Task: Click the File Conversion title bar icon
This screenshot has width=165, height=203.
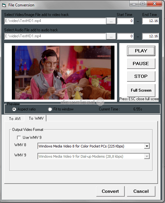Action: point(4,5)
